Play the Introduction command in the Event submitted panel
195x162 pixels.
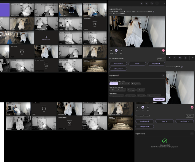[x=145, y=121]
